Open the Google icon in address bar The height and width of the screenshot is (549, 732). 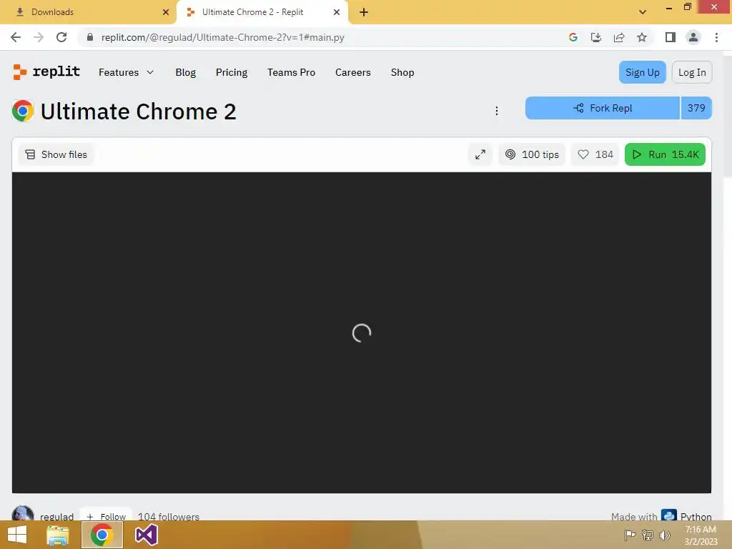[573, 37]
